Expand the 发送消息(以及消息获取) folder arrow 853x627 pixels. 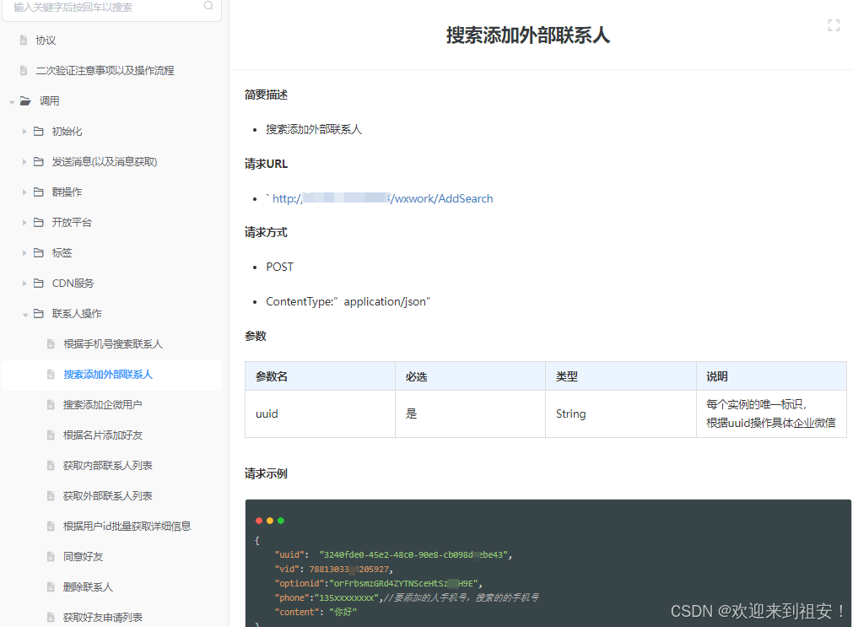[24, 162]
